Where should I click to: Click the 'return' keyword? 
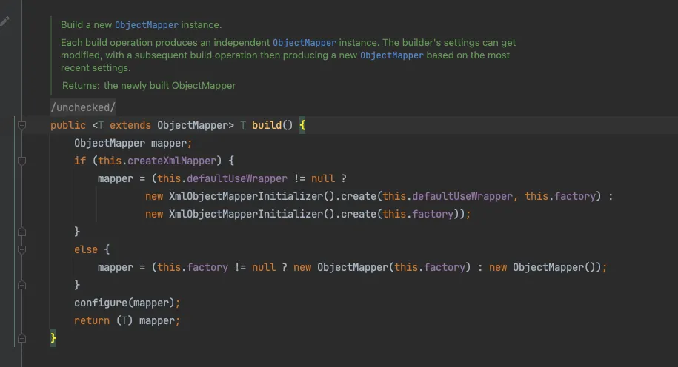(91, 320)
